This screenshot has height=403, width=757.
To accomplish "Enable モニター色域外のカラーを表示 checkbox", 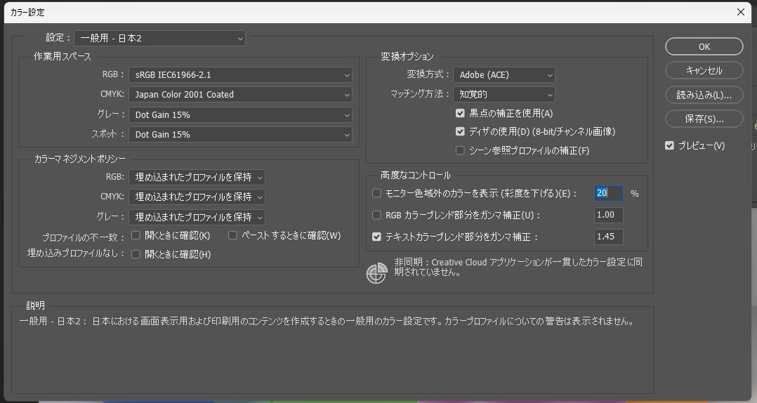I will [x=376, y=194].
